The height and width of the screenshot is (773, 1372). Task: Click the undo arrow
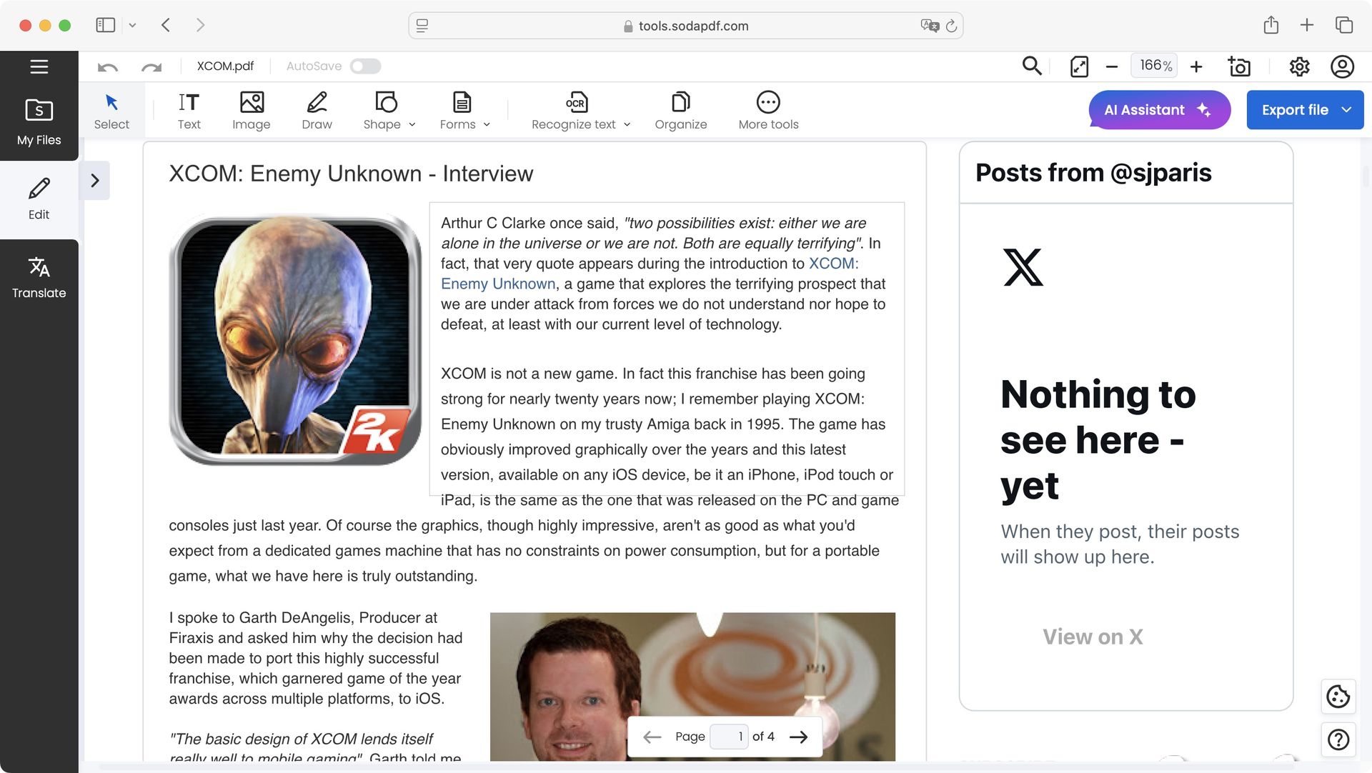click(x=107, y=66)
